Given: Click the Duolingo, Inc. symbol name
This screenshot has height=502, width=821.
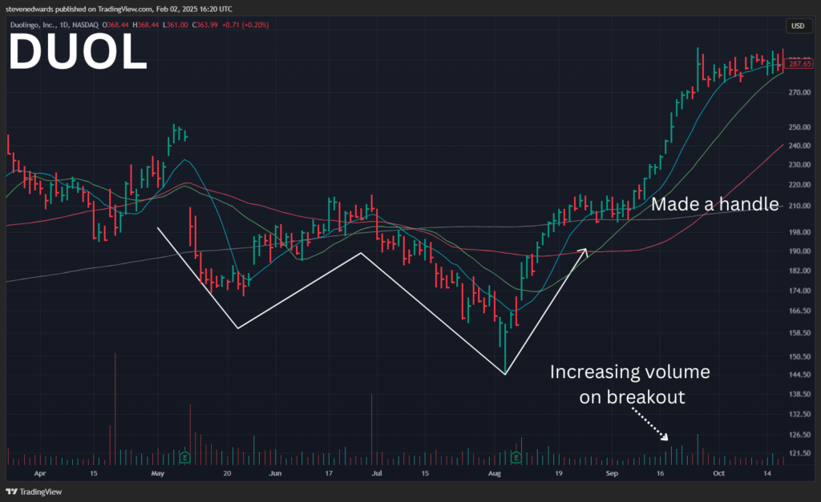Looking at the screenshot, I should [32, 25].
